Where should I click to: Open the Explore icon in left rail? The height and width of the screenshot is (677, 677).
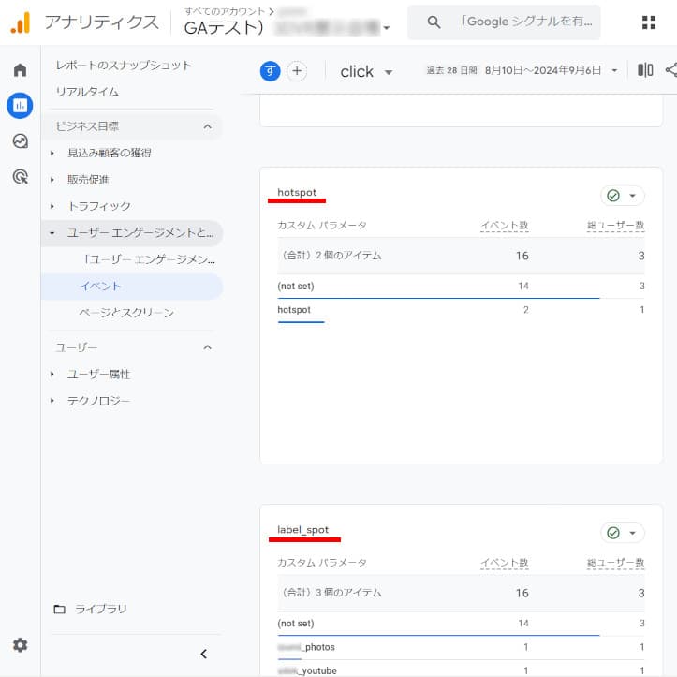coord(20,141)
